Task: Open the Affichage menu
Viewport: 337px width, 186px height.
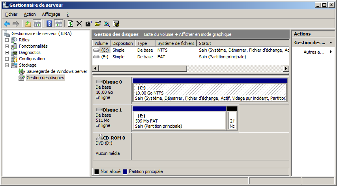Action: tap(51, 14)
